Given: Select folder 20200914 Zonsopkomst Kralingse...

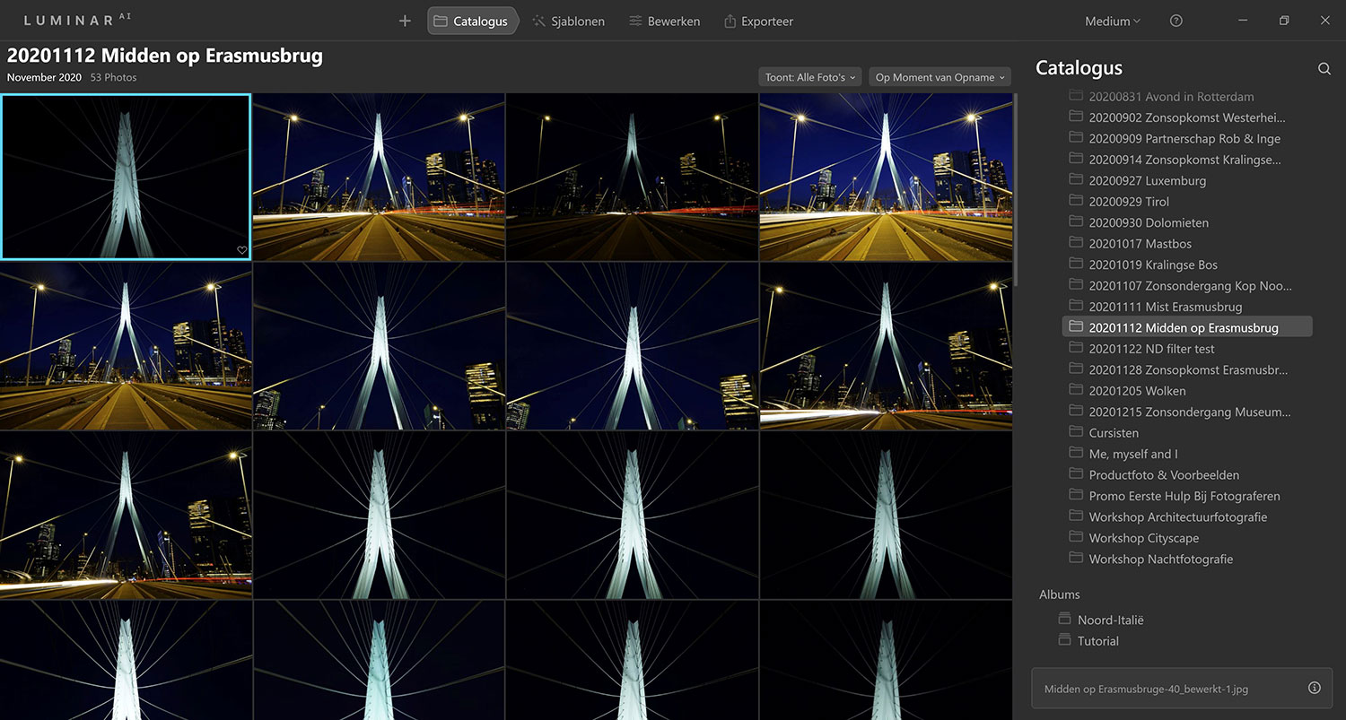Looking at the screenshot, I should pyautogui.click(x=1184, y=160).
